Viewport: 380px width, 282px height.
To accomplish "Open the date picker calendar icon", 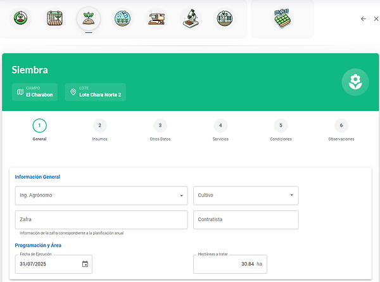I will click(85, 264).
